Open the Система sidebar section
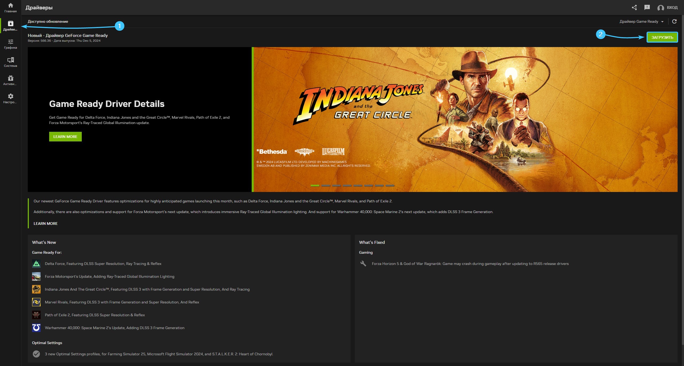The height and width of the screenshot is (366, 684). point(10,62)
